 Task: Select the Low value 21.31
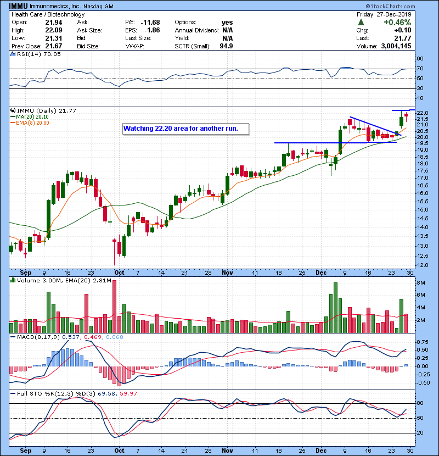tap(54, 38)
